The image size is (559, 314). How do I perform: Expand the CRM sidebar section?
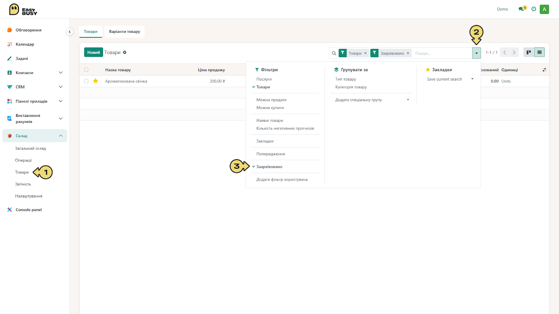coord(35,87)
